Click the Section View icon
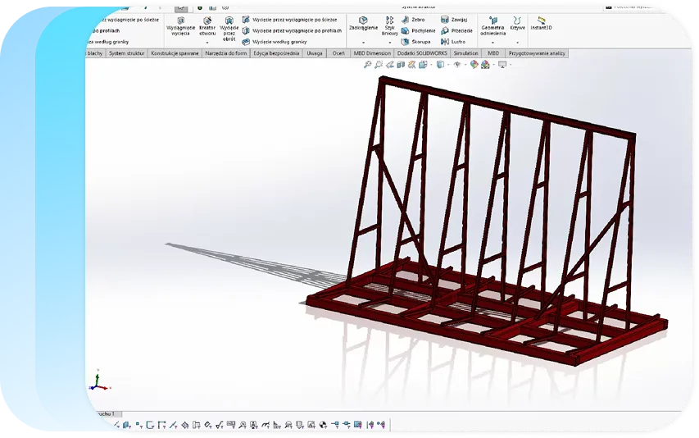The image size is (699, 438). point(401,65)
